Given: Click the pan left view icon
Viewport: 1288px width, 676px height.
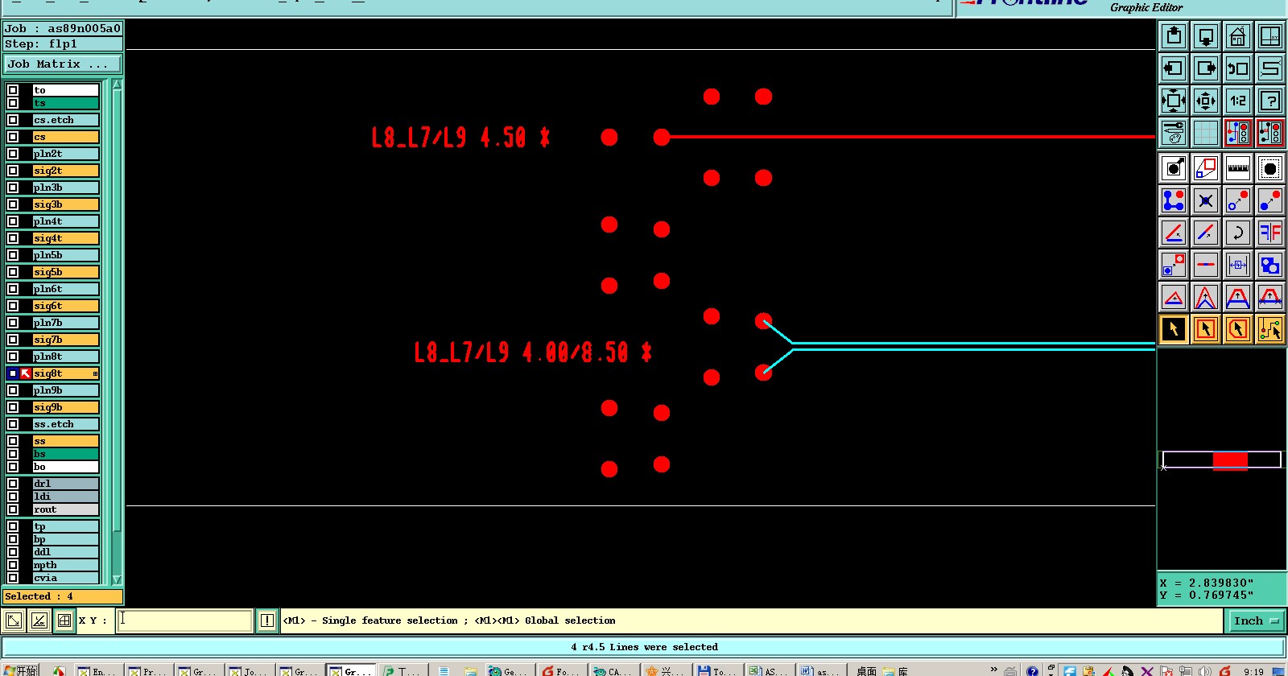Looking at the screenshot, I should pos(1174,68).
